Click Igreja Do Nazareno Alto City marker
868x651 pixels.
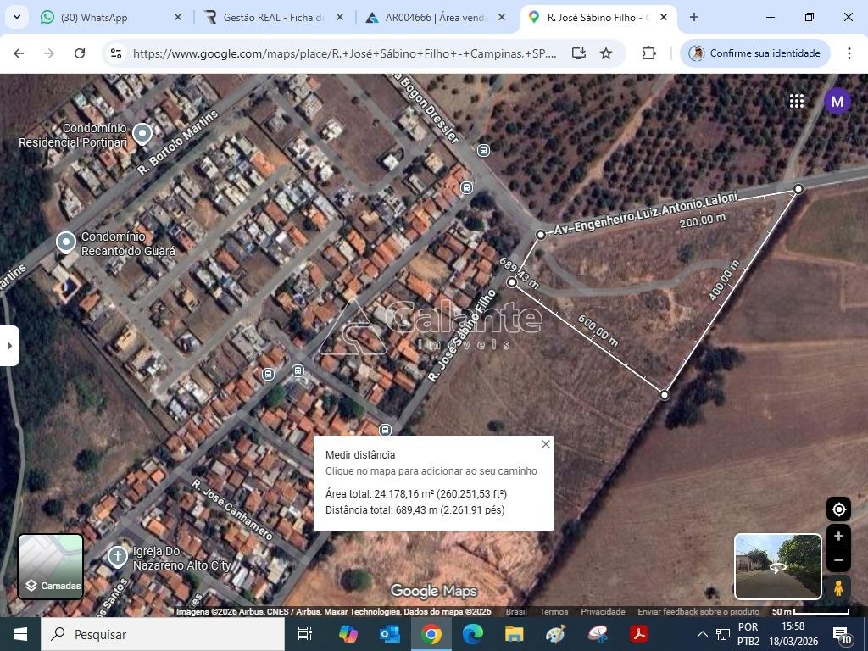coord(117,557)
